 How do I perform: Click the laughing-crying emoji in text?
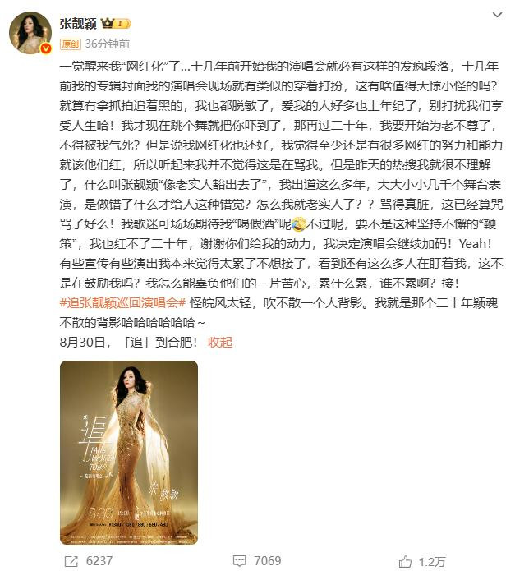pyautogui.click(x=298, y=224)
